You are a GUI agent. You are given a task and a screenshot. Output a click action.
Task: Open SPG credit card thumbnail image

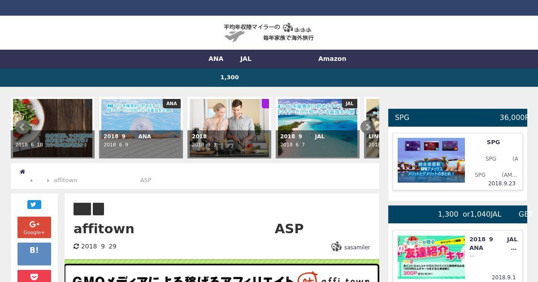pos(431,160)
